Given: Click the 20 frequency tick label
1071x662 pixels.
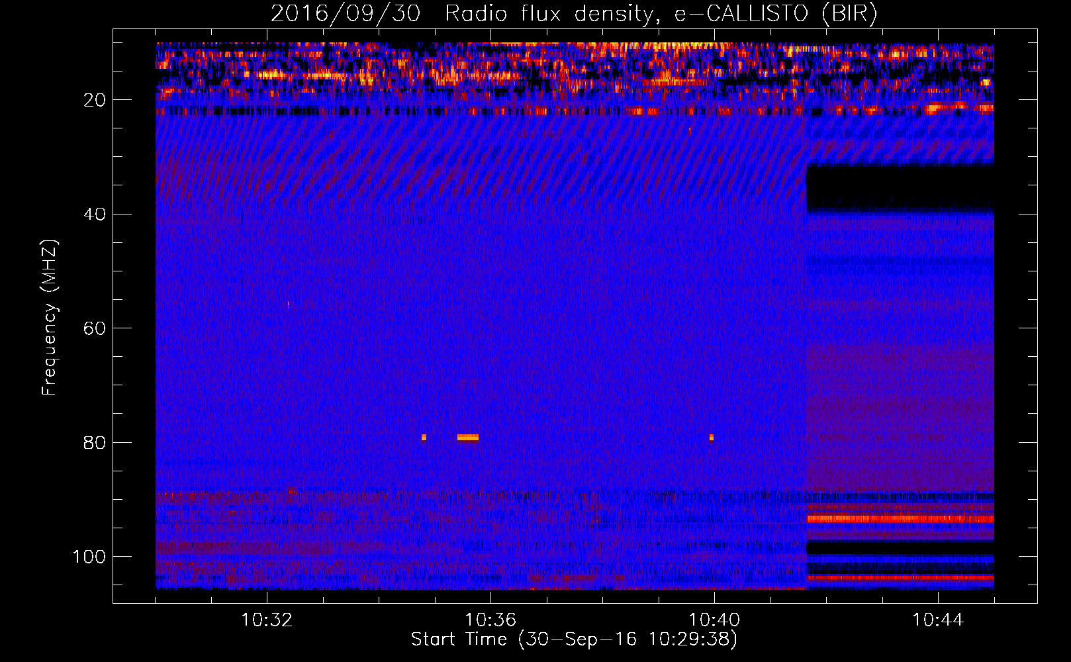Looking at the screenshot, I should [95, 100].
